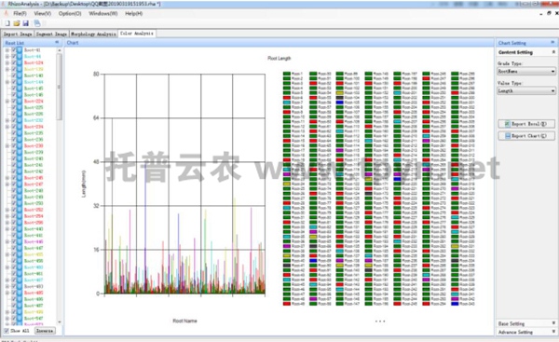Click the Root List scrollbar down arrow
This screenshot has height=342, width=559.
[60, 322]
